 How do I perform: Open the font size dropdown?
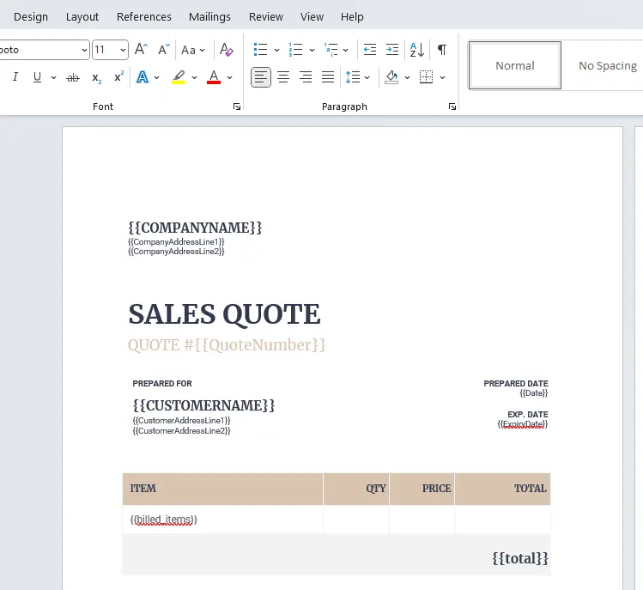123,50
